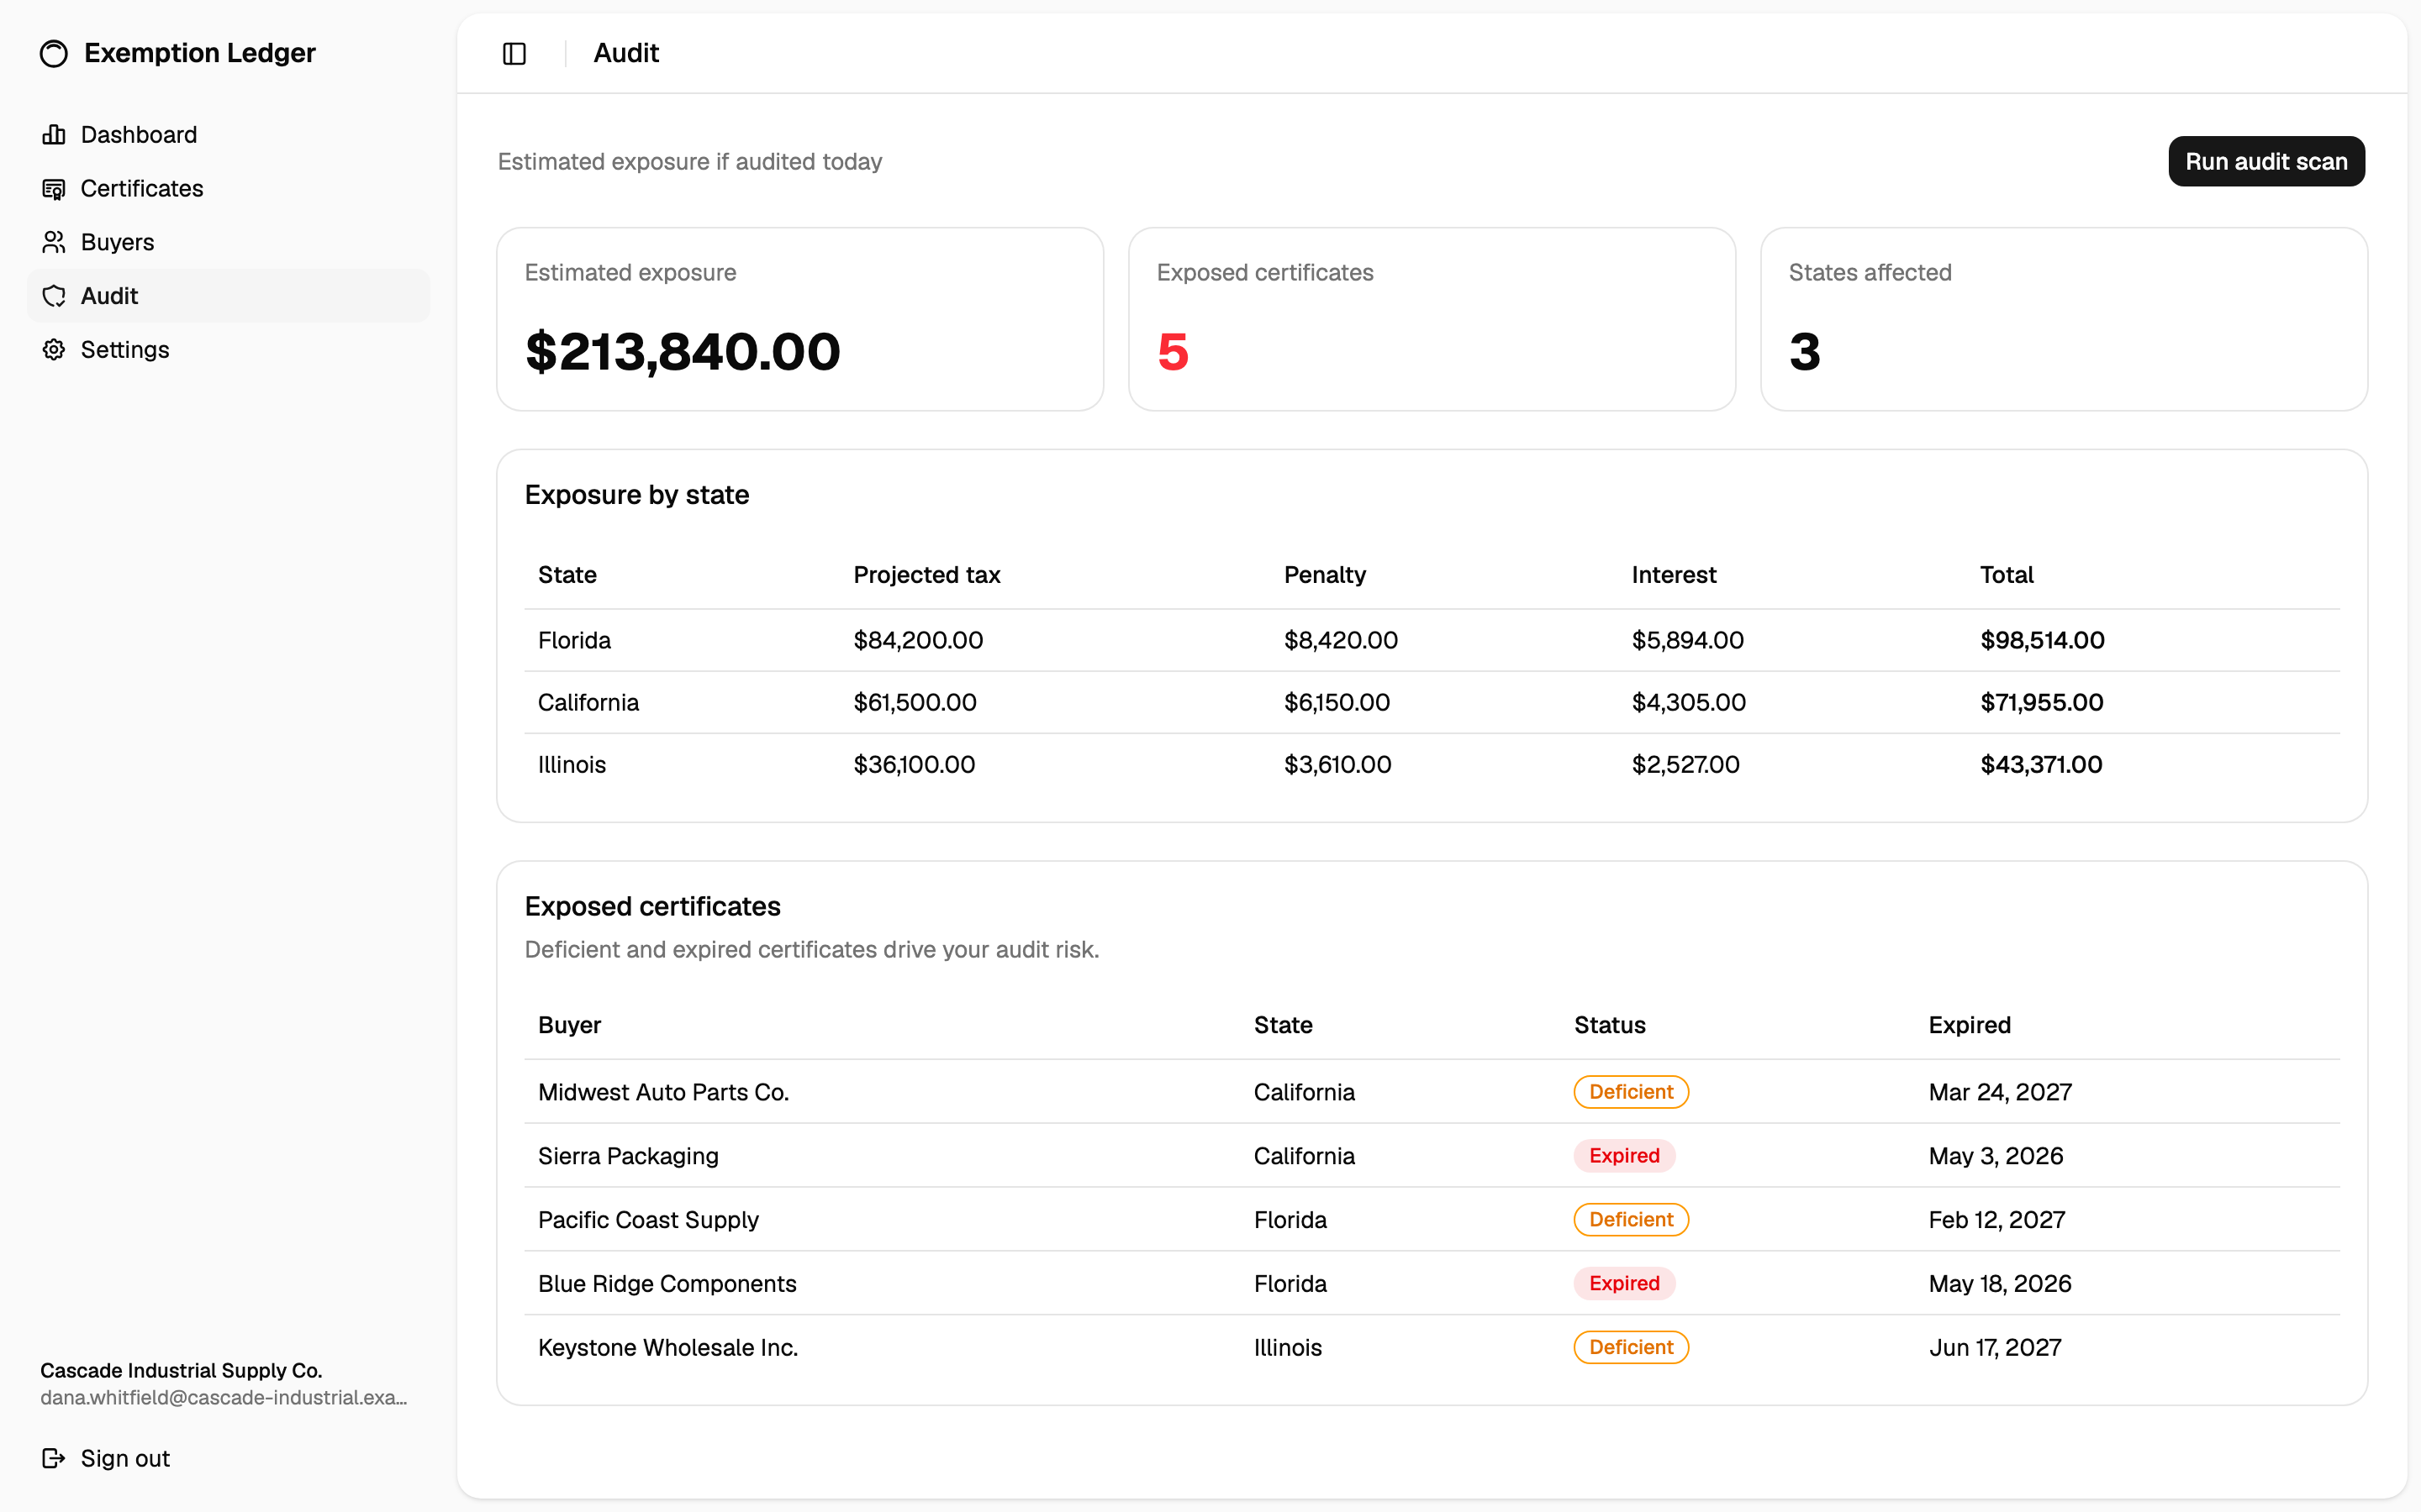This screenshot has height=1512, width=2421.
Task: Click the Settings gear icon
Action: pos(54,350)
